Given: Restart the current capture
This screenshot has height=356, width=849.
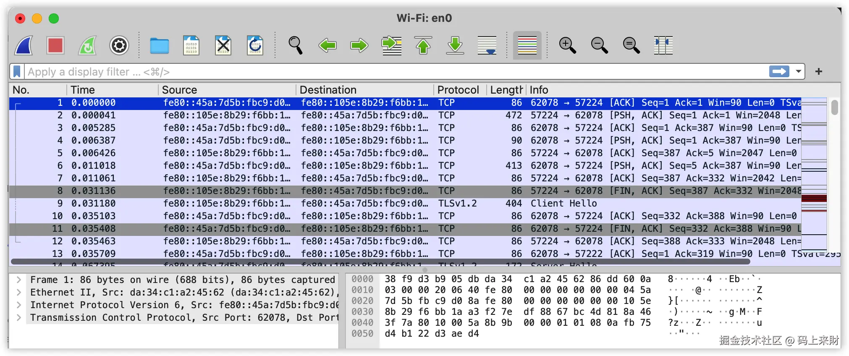Looking at the screenshot, I should [x=87, y=45].
